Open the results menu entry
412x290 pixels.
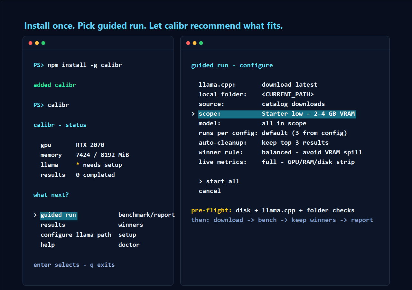tap(53, 225)
